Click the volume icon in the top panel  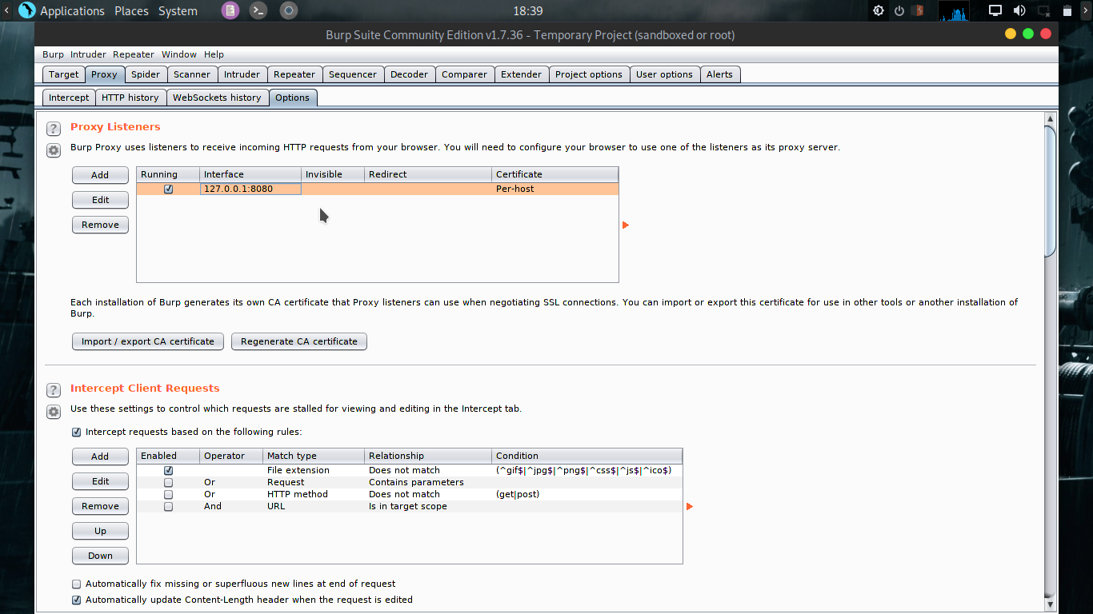[1019, 11]
